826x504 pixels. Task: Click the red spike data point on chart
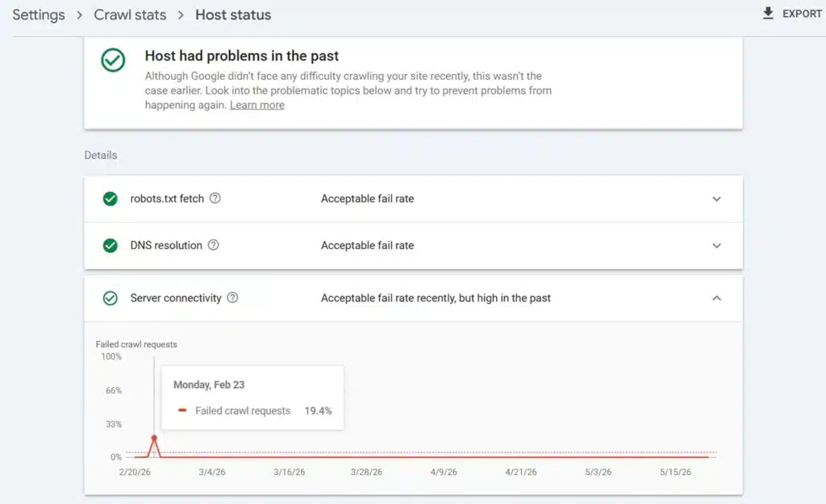(154, 438)
